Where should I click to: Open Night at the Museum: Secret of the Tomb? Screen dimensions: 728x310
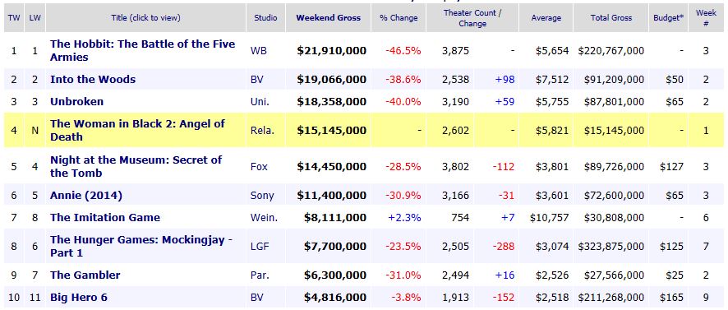pyautogui.click(x=136, y=166)
